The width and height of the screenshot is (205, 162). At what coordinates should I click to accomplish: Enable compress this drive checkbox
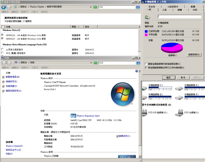click(146, 64)
